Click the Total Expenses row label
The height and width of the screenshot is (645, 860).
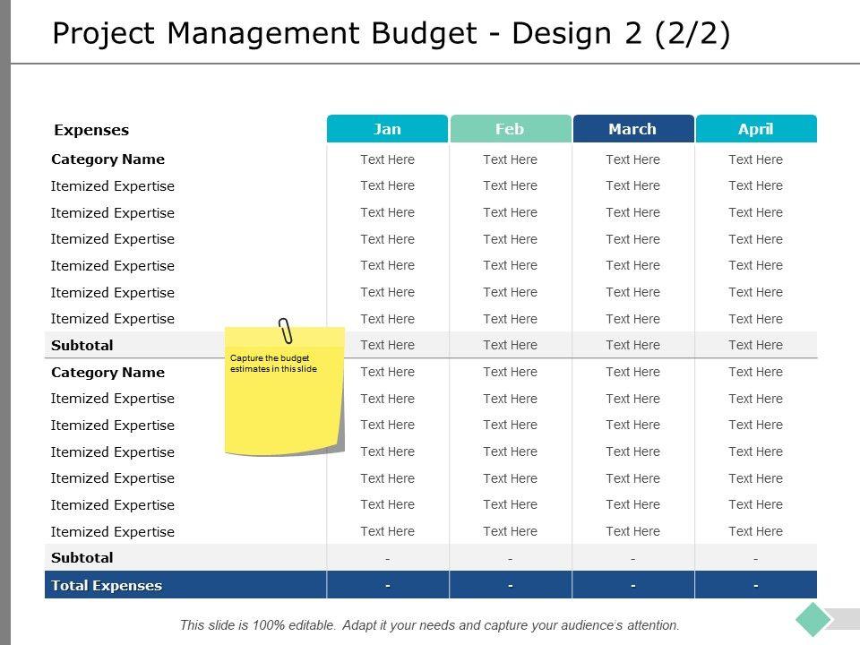[x=107, y=586]
